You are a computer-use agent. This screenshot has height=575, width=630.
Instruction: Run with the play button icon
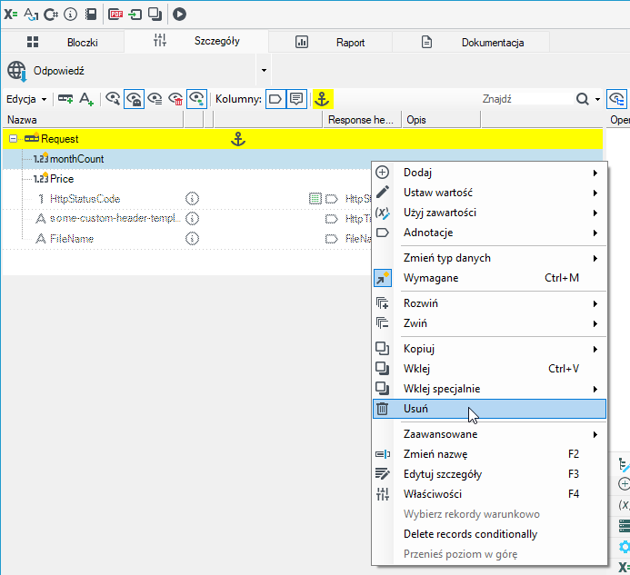[179, 15]
